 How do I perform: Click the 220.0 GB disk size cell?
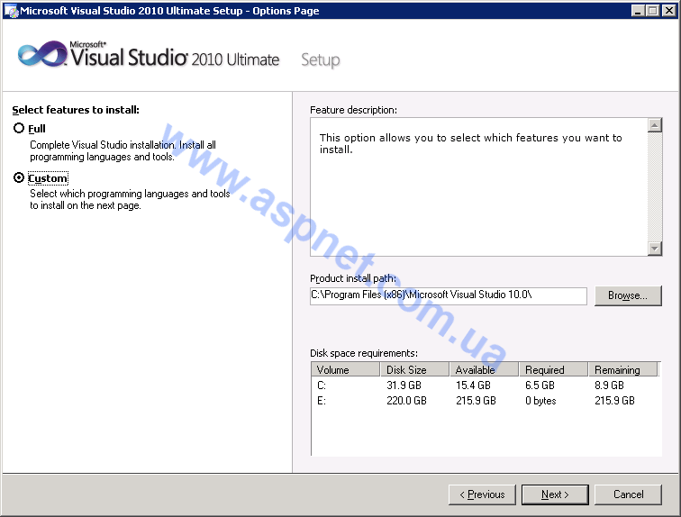tap(406, 401)
